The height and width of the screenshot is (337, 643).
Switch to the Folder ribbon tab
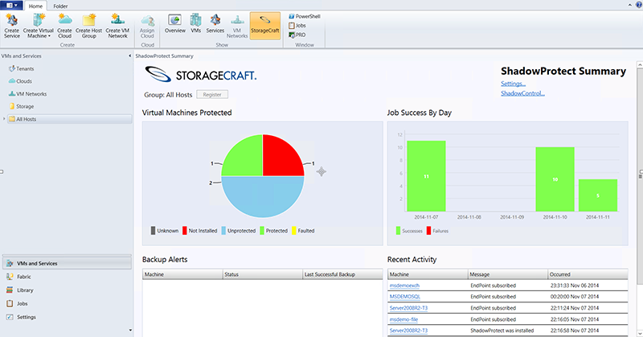[60, 6]
